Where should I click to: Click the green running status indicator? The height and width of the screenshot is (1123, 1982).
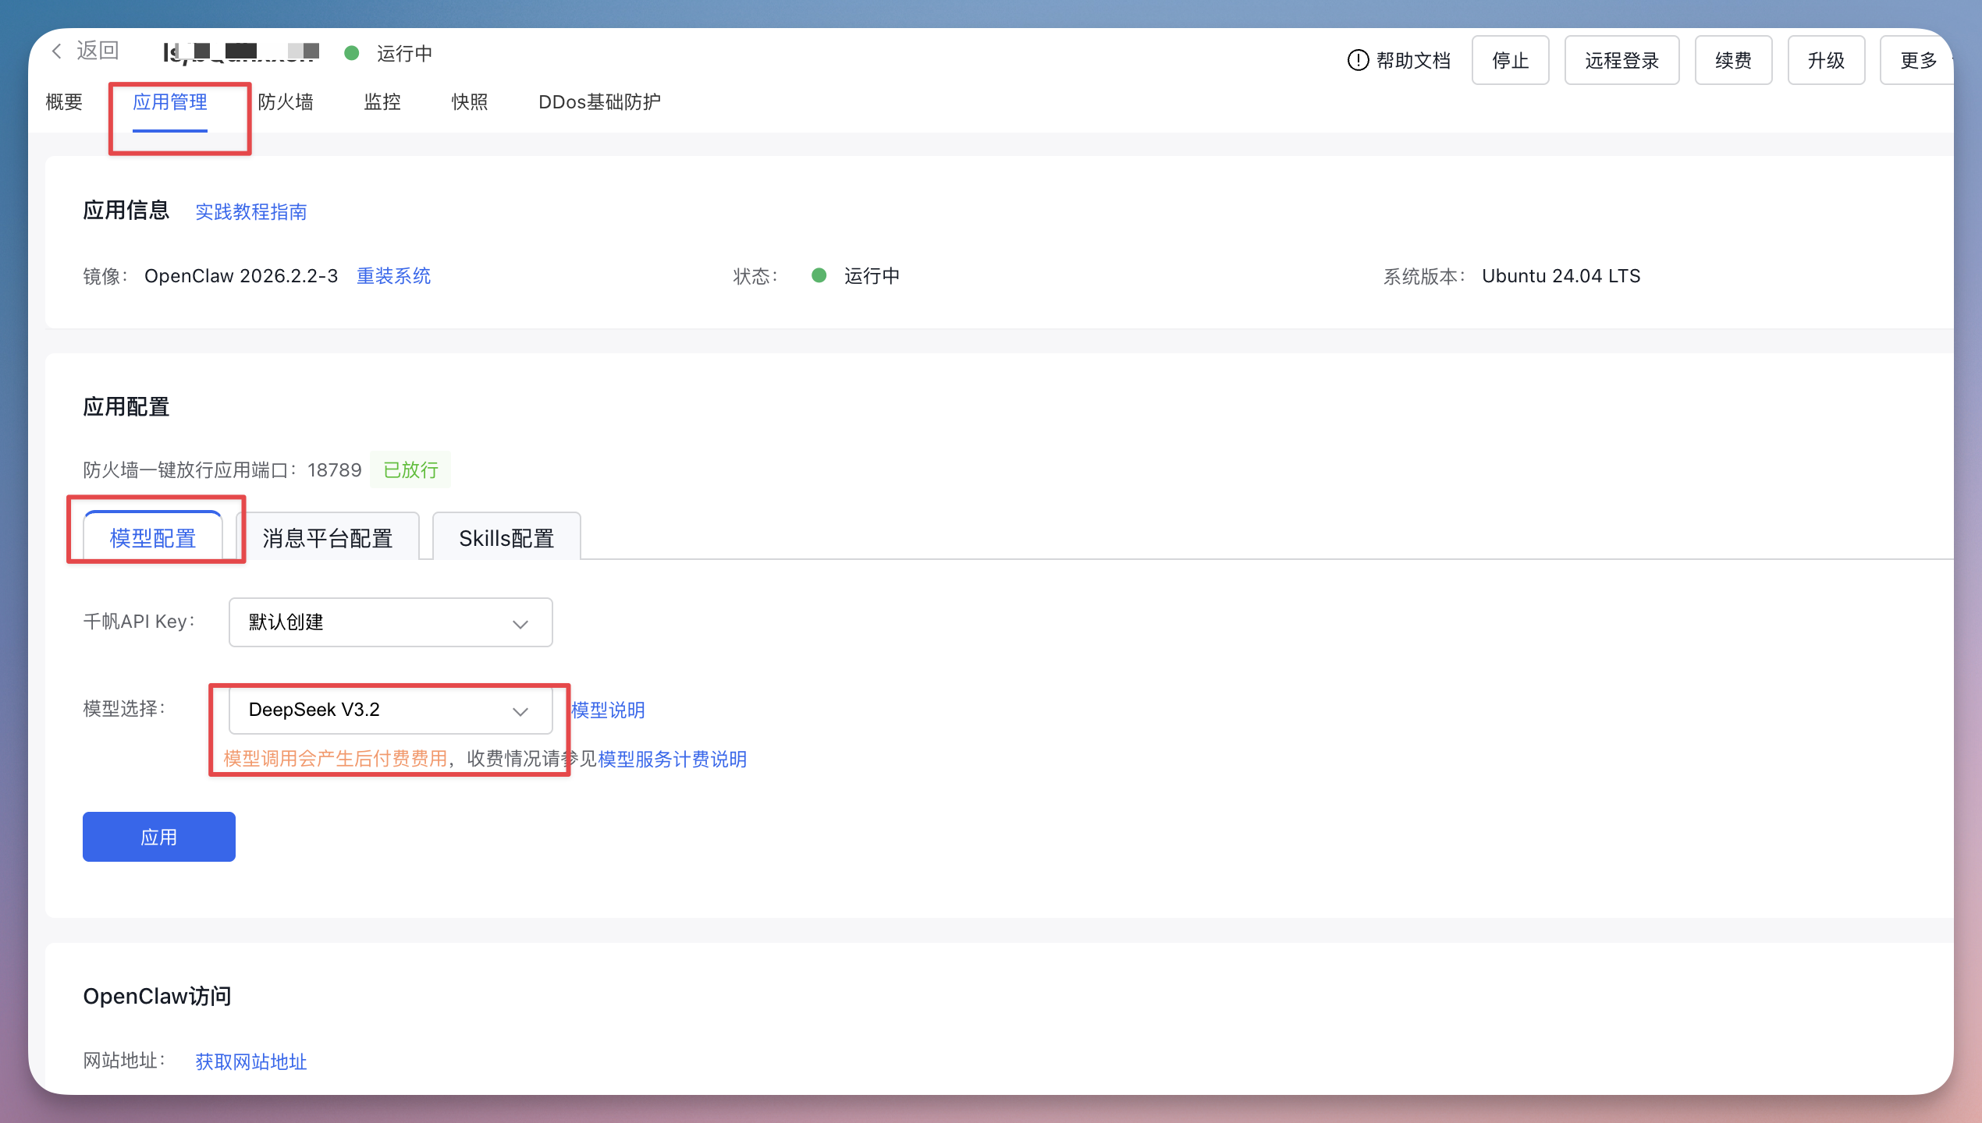coord(353,53)
